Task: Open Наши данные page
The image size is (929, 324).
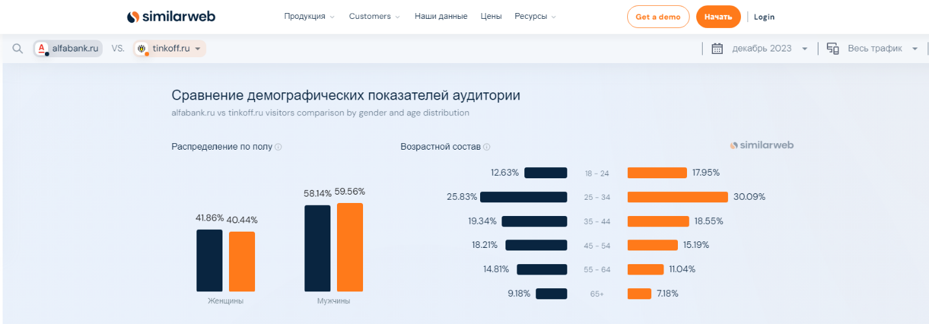Action: point(441,16)
